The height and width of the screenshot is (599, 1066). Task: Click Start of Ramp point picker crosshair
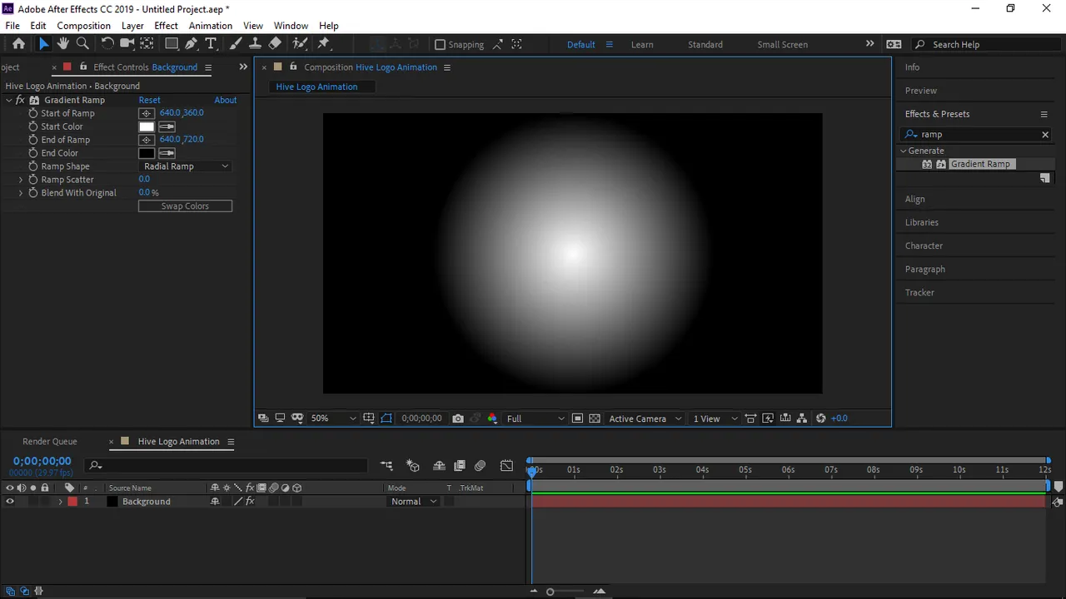(147, 113)
